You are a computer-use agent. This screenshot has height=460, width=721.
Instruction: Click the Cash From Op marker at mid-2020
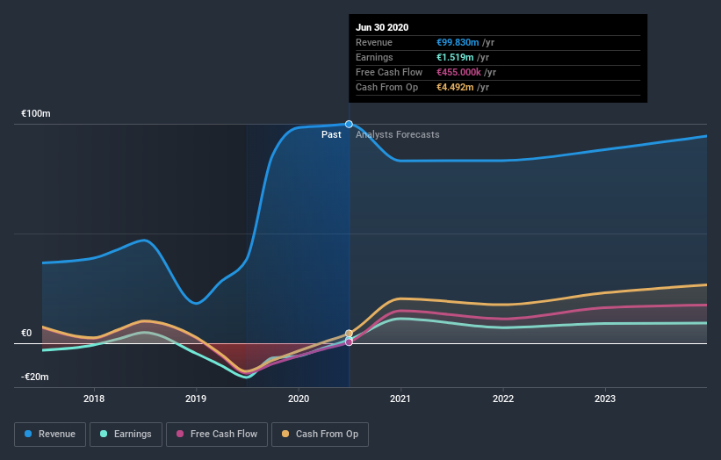point(349,334)
